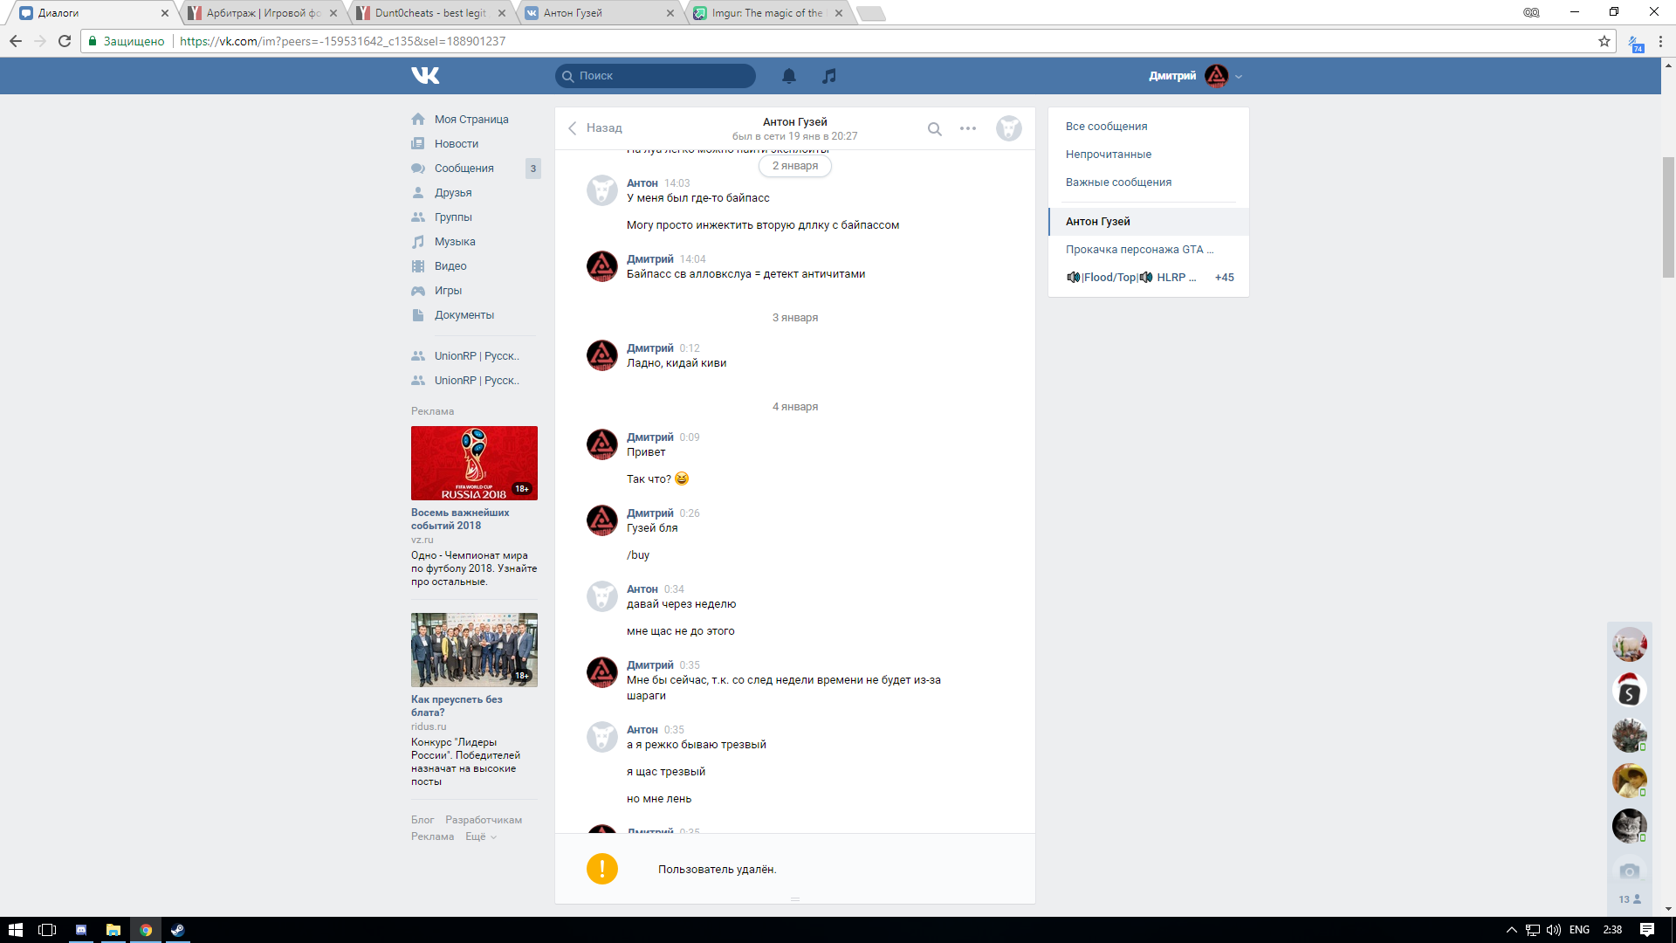
Task: Bookmark page with the star icon
Action: point(1604,41)
